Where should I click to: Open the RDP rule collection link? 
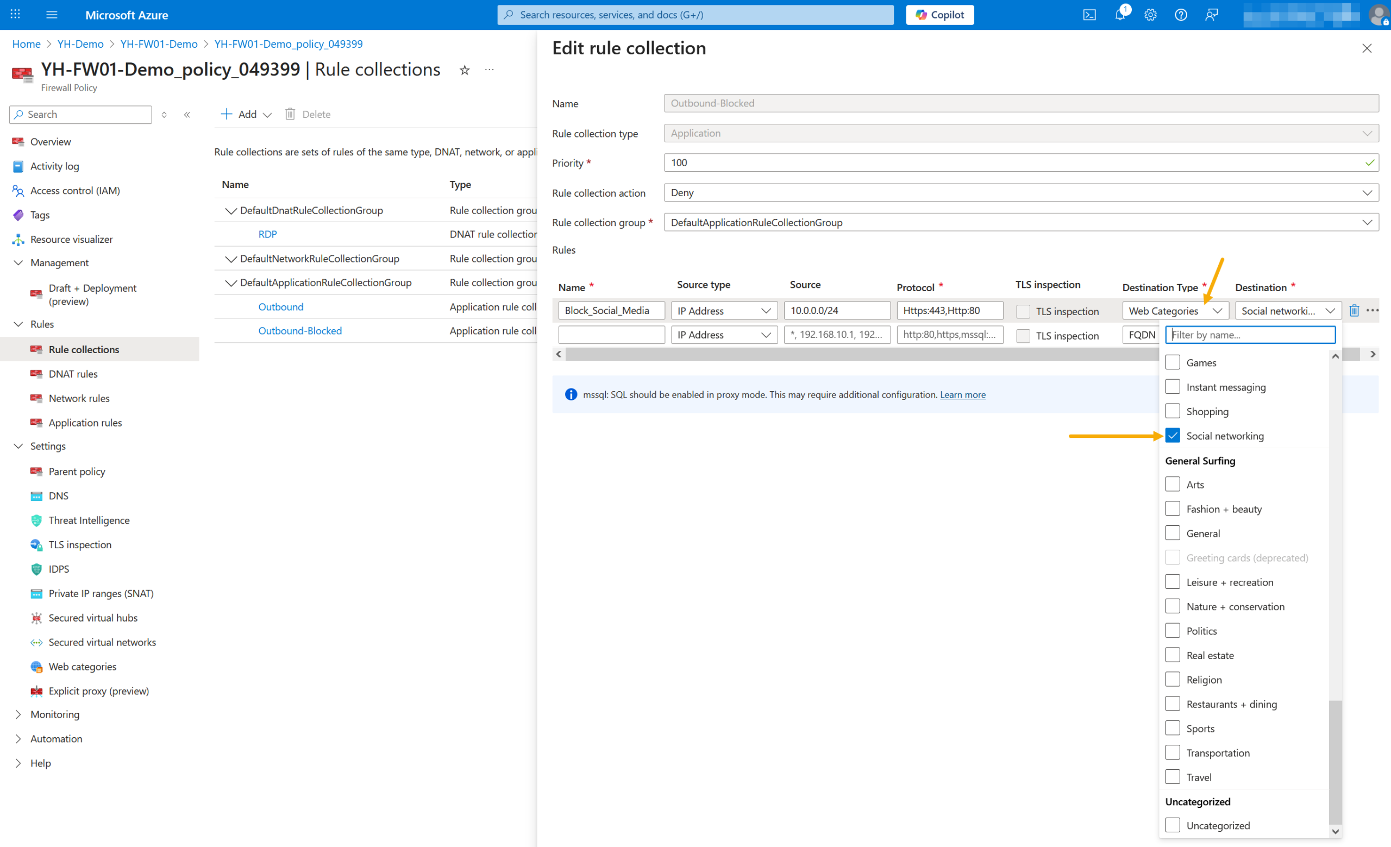pos(267,234)
